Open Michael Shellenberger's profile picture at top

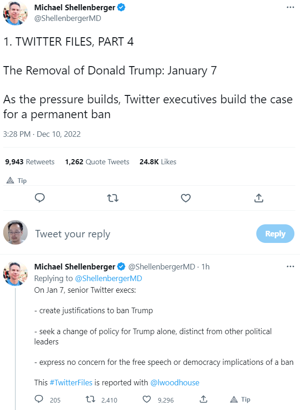(15, 13)
